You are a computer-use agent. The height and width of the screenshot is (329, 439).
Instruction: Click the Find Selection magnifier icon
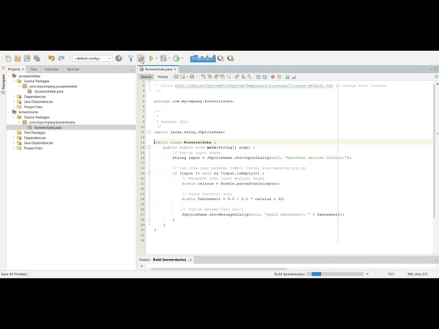click(x=204, y=77)
